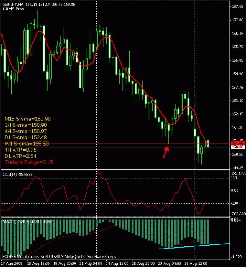The image size is (246, 267).
Task: Click the 155.70 price scale label
Action: tap(237, 47)
